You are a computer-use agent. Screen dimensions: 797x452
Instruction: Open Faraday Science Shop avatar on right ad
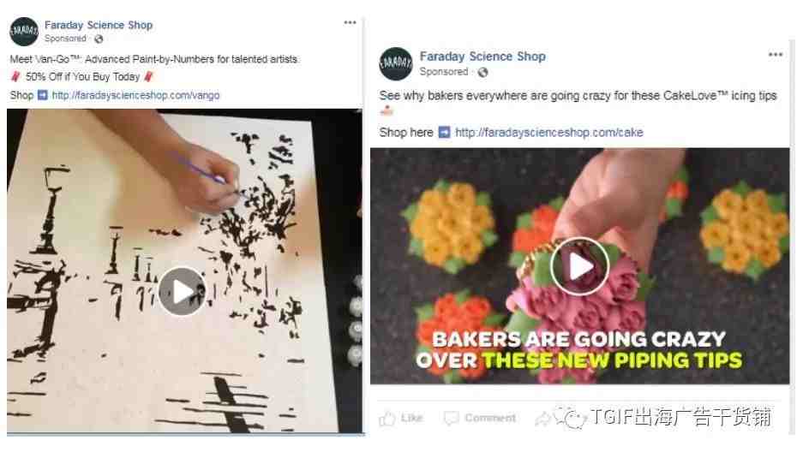click(x=396, y=64)
